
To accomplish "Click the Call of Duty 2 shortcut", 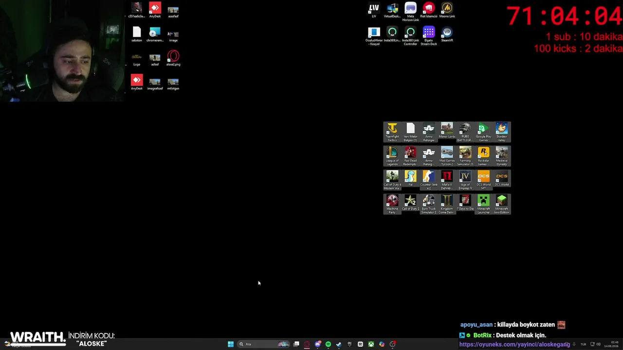I will point(410,203).
